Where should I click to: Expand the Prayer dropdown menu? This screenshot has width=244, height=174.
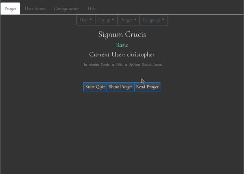coord(129,20)
